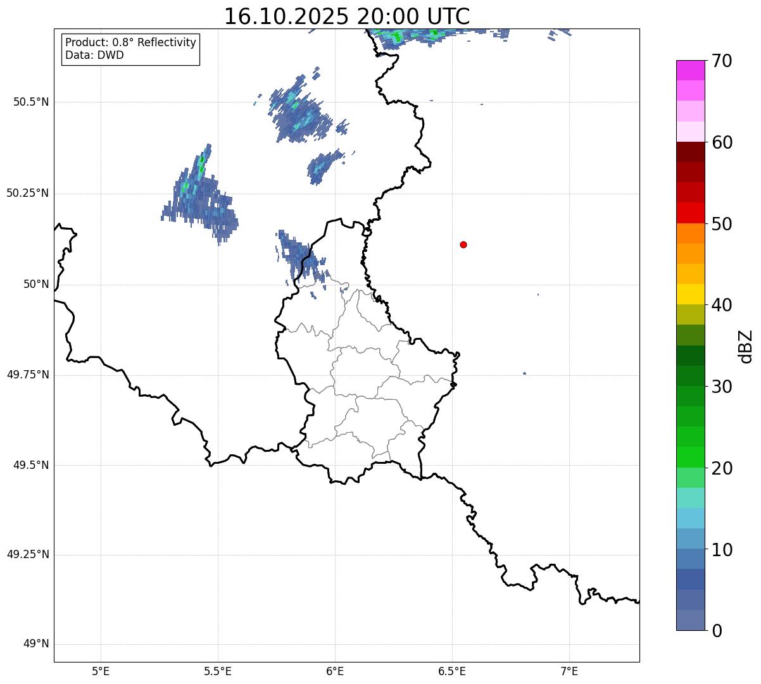The image size is (761, 684).
Task: Click the colorbar tick label "70"
Action: coord(722,61)
